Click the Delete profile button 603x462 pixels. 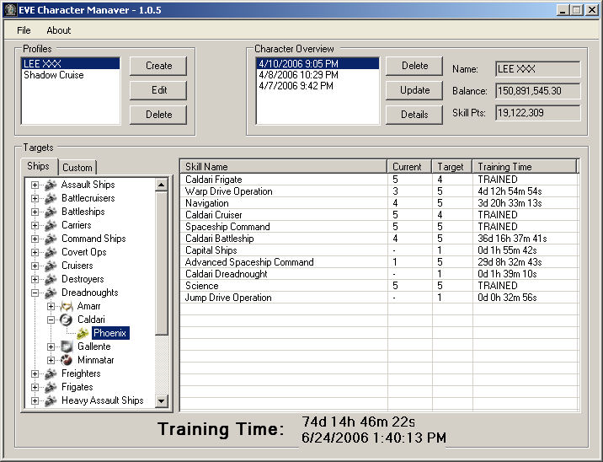pyautogui.click(x=158, y=115)
